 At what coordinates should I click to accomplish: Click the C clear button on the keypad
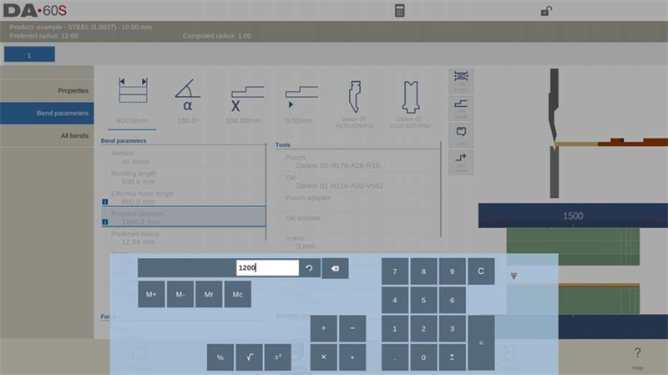(481, 271)
